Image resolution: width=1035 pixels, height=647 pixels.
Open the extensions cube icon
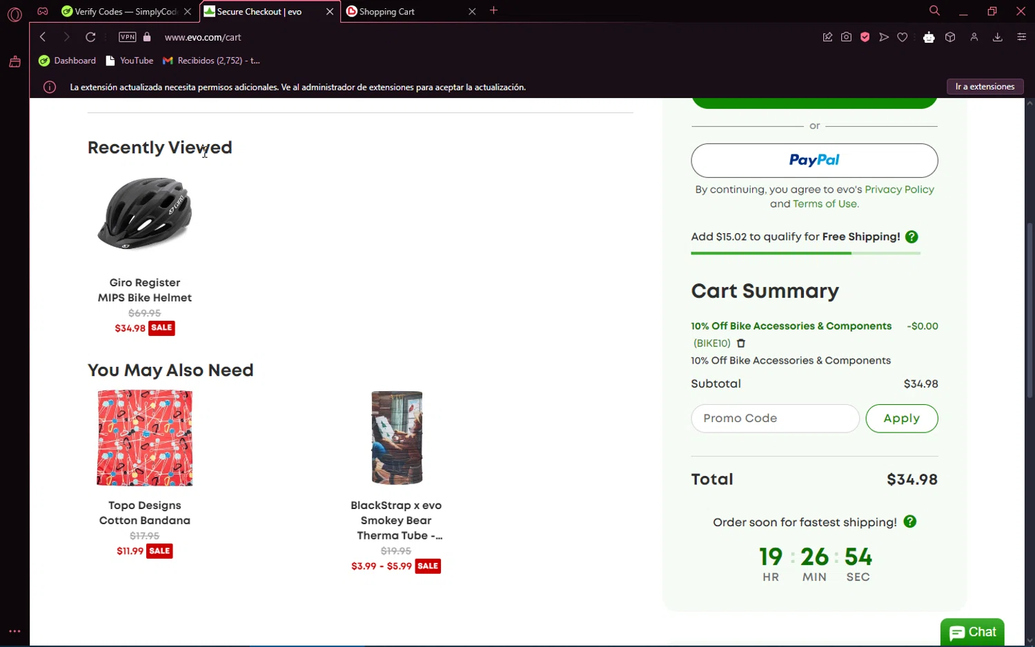coord(950,37)
